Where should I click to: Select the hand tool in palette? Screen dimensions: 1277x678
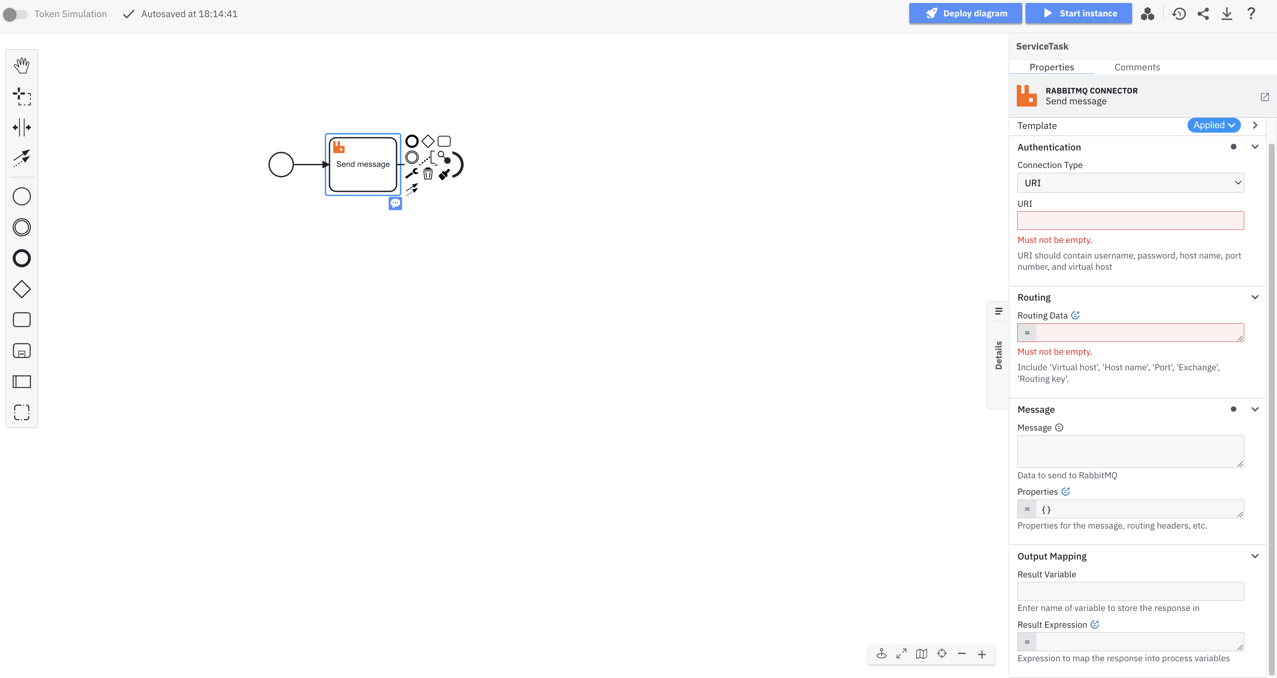21,66
